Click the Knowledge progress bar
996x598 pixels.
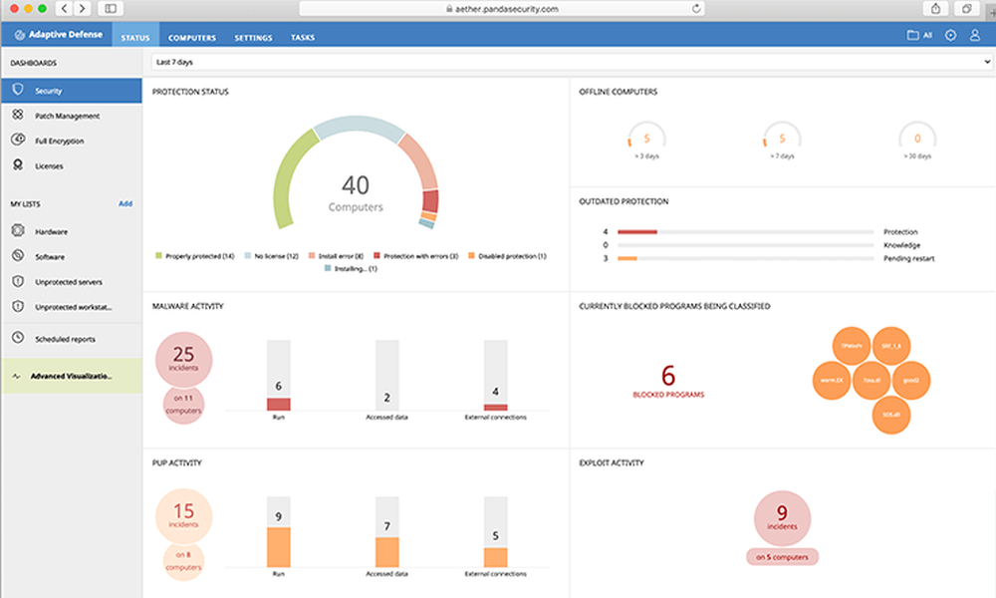(745, 245)
